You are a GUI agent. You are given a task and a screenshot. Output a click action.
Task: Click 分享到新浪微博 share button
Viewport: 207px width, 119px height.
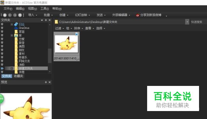tap(149, 15)
